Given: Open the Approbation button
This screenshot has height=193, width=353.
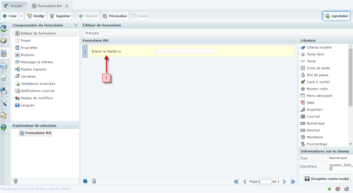Looking at the screenshot, I should [337, 16].
